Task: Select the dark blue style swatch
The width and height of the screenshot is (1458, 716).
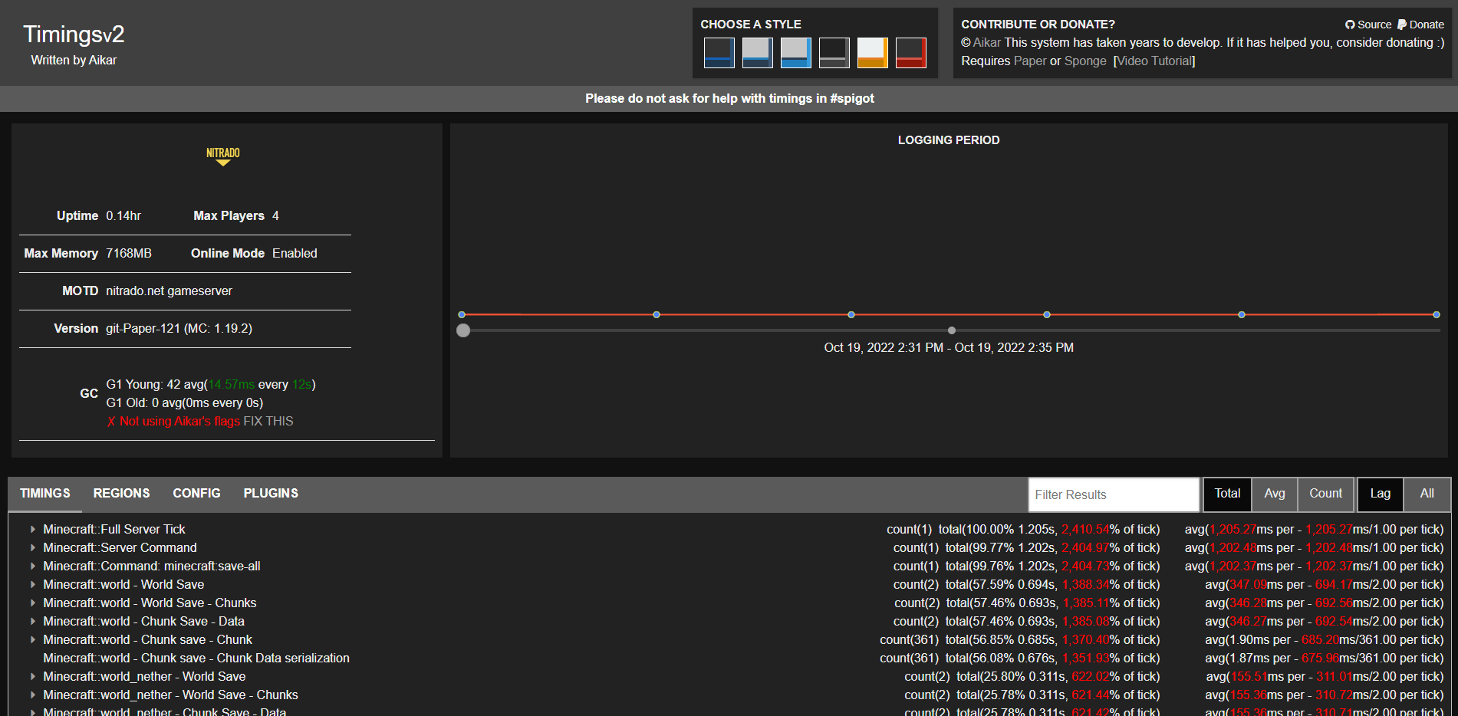Action: (719, 53)
